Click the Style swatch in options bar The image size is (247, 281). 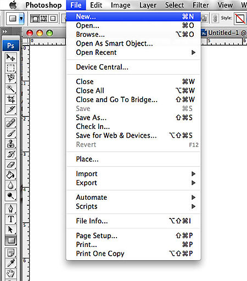[240, 19]
